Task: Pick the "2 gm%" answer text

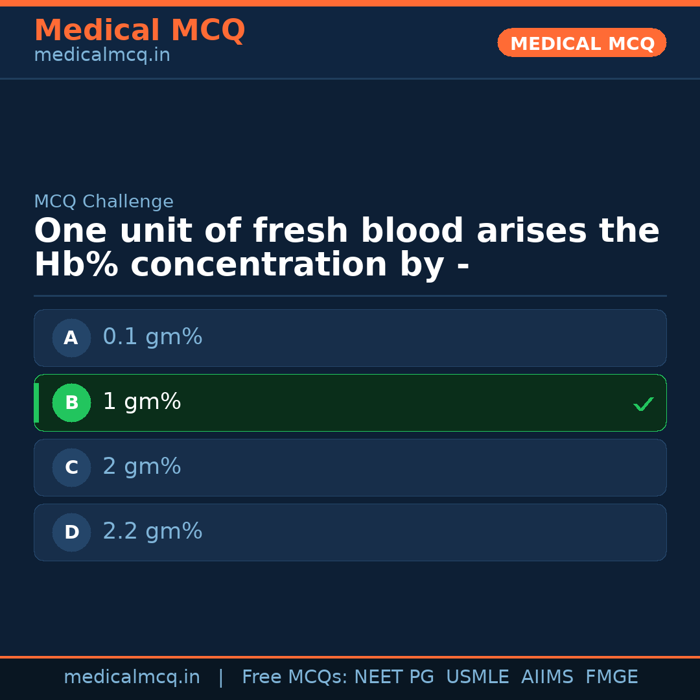Action: point(142,467)
